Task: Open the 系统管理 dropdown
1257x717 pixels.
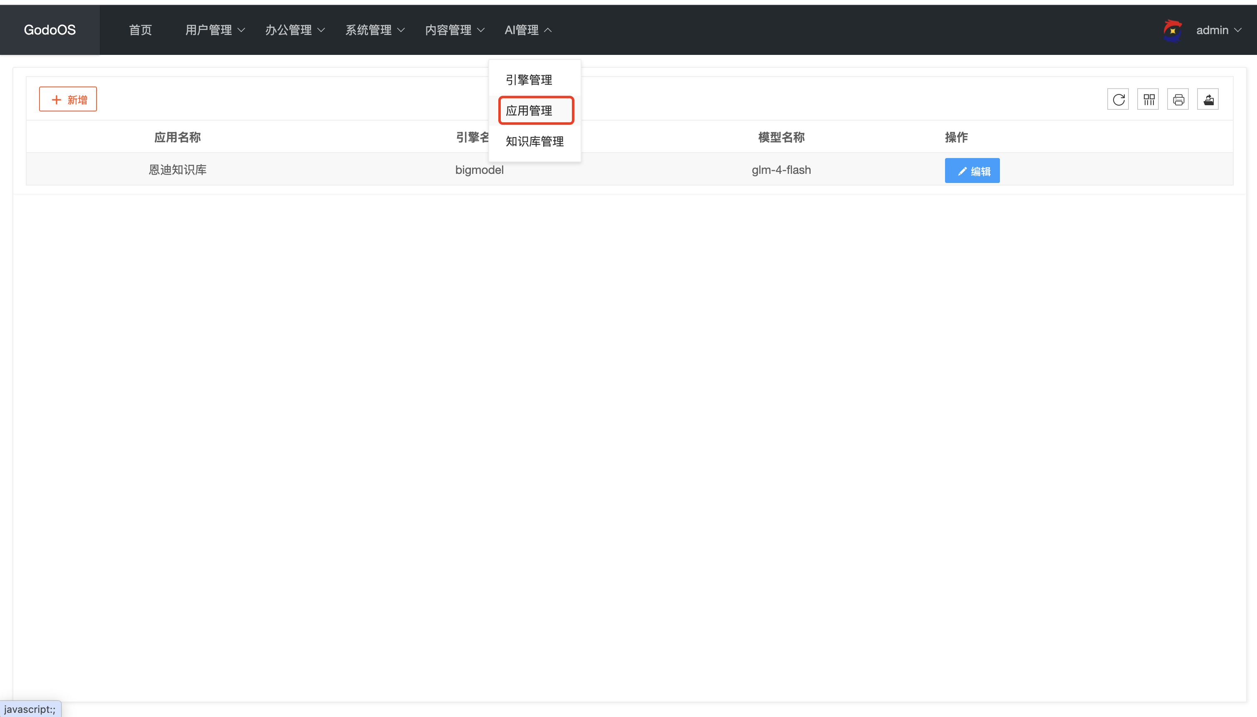Action: click(x=374, y=30)
